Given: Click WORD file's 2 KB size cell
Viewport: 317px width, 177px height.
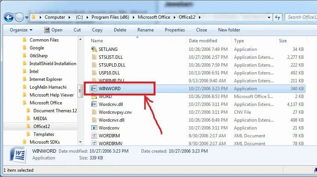Looking at the screenshot, I should (x=299, y=97).
